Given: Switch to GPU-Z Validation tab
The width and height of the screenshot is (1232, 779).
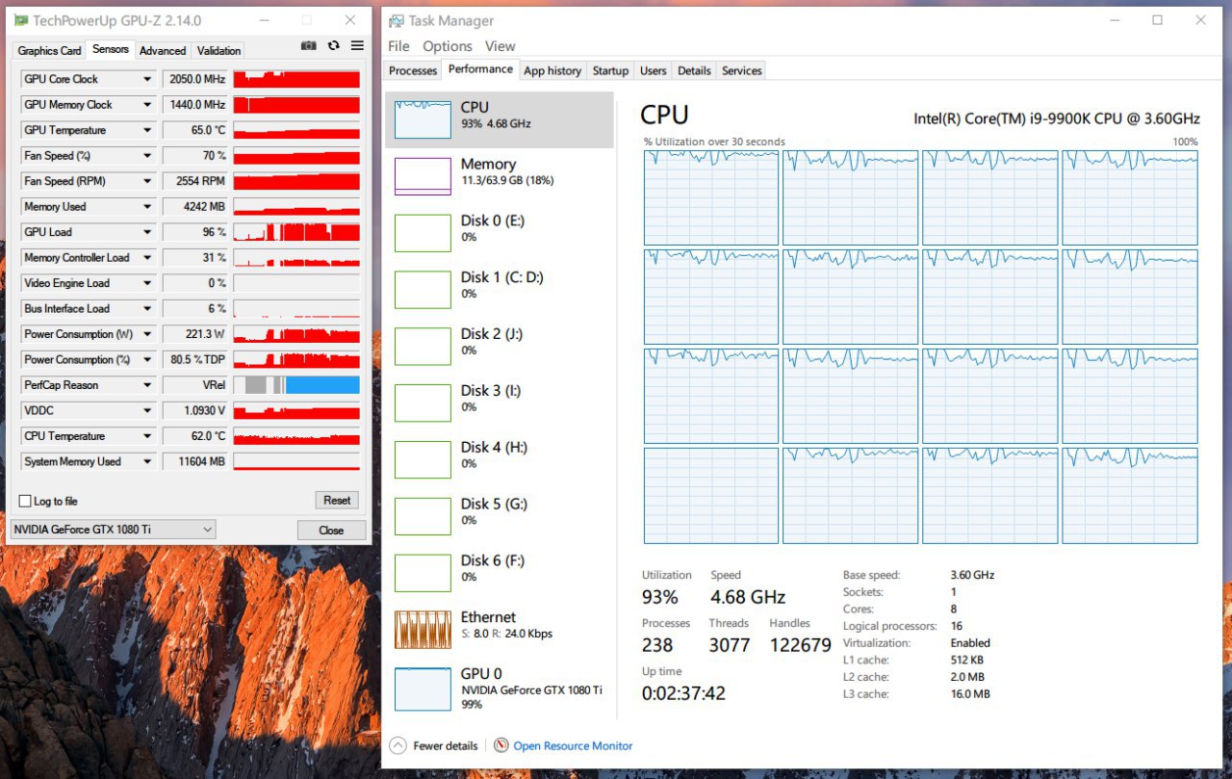Looking at the screenshot, I should pyautogui.click(x=218, y=51).
